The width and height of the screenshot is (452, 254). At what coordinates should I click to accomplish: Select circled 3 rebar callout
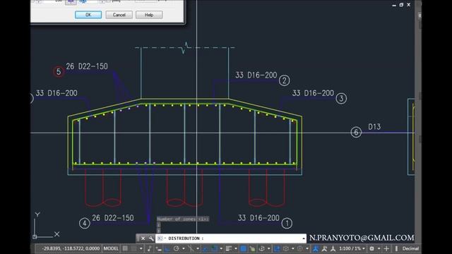341,98
